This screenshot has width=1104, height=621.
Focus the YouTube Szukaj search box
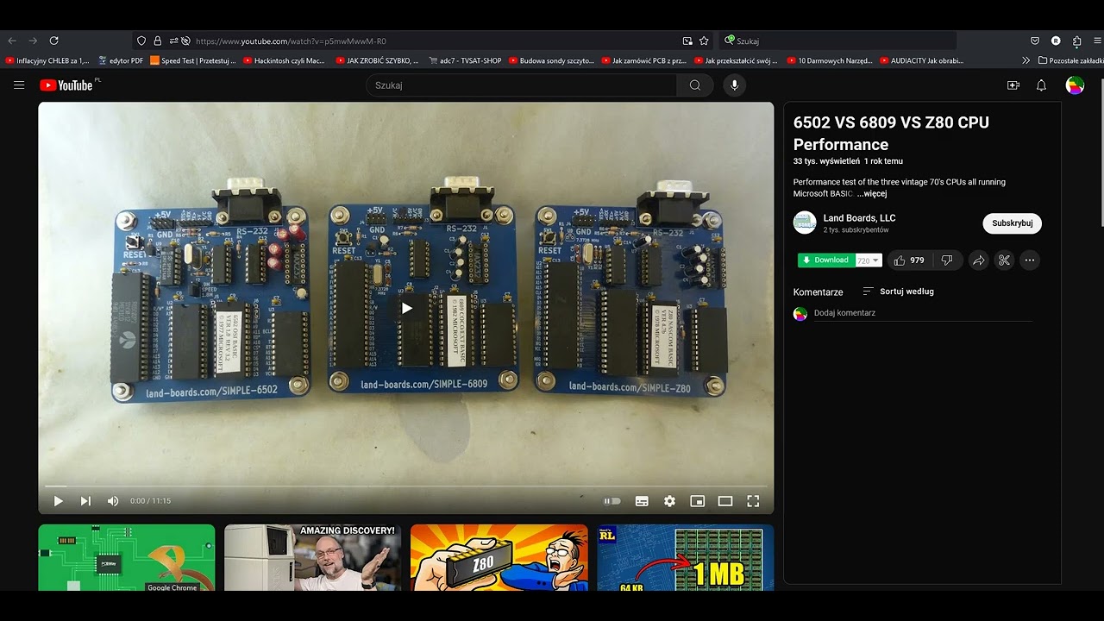(x=521, y=85)
